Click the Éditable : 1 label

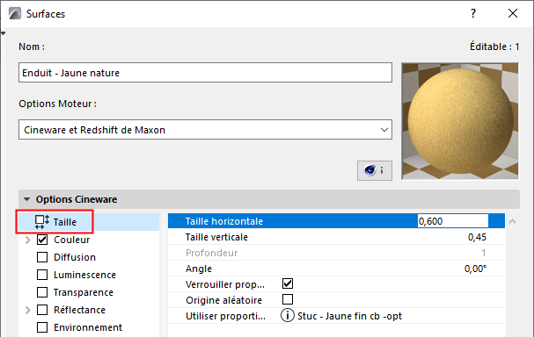494,47
